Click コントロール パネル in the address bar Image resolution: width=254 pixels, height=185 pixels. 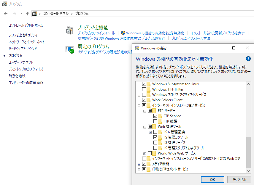tap(56, 14)
